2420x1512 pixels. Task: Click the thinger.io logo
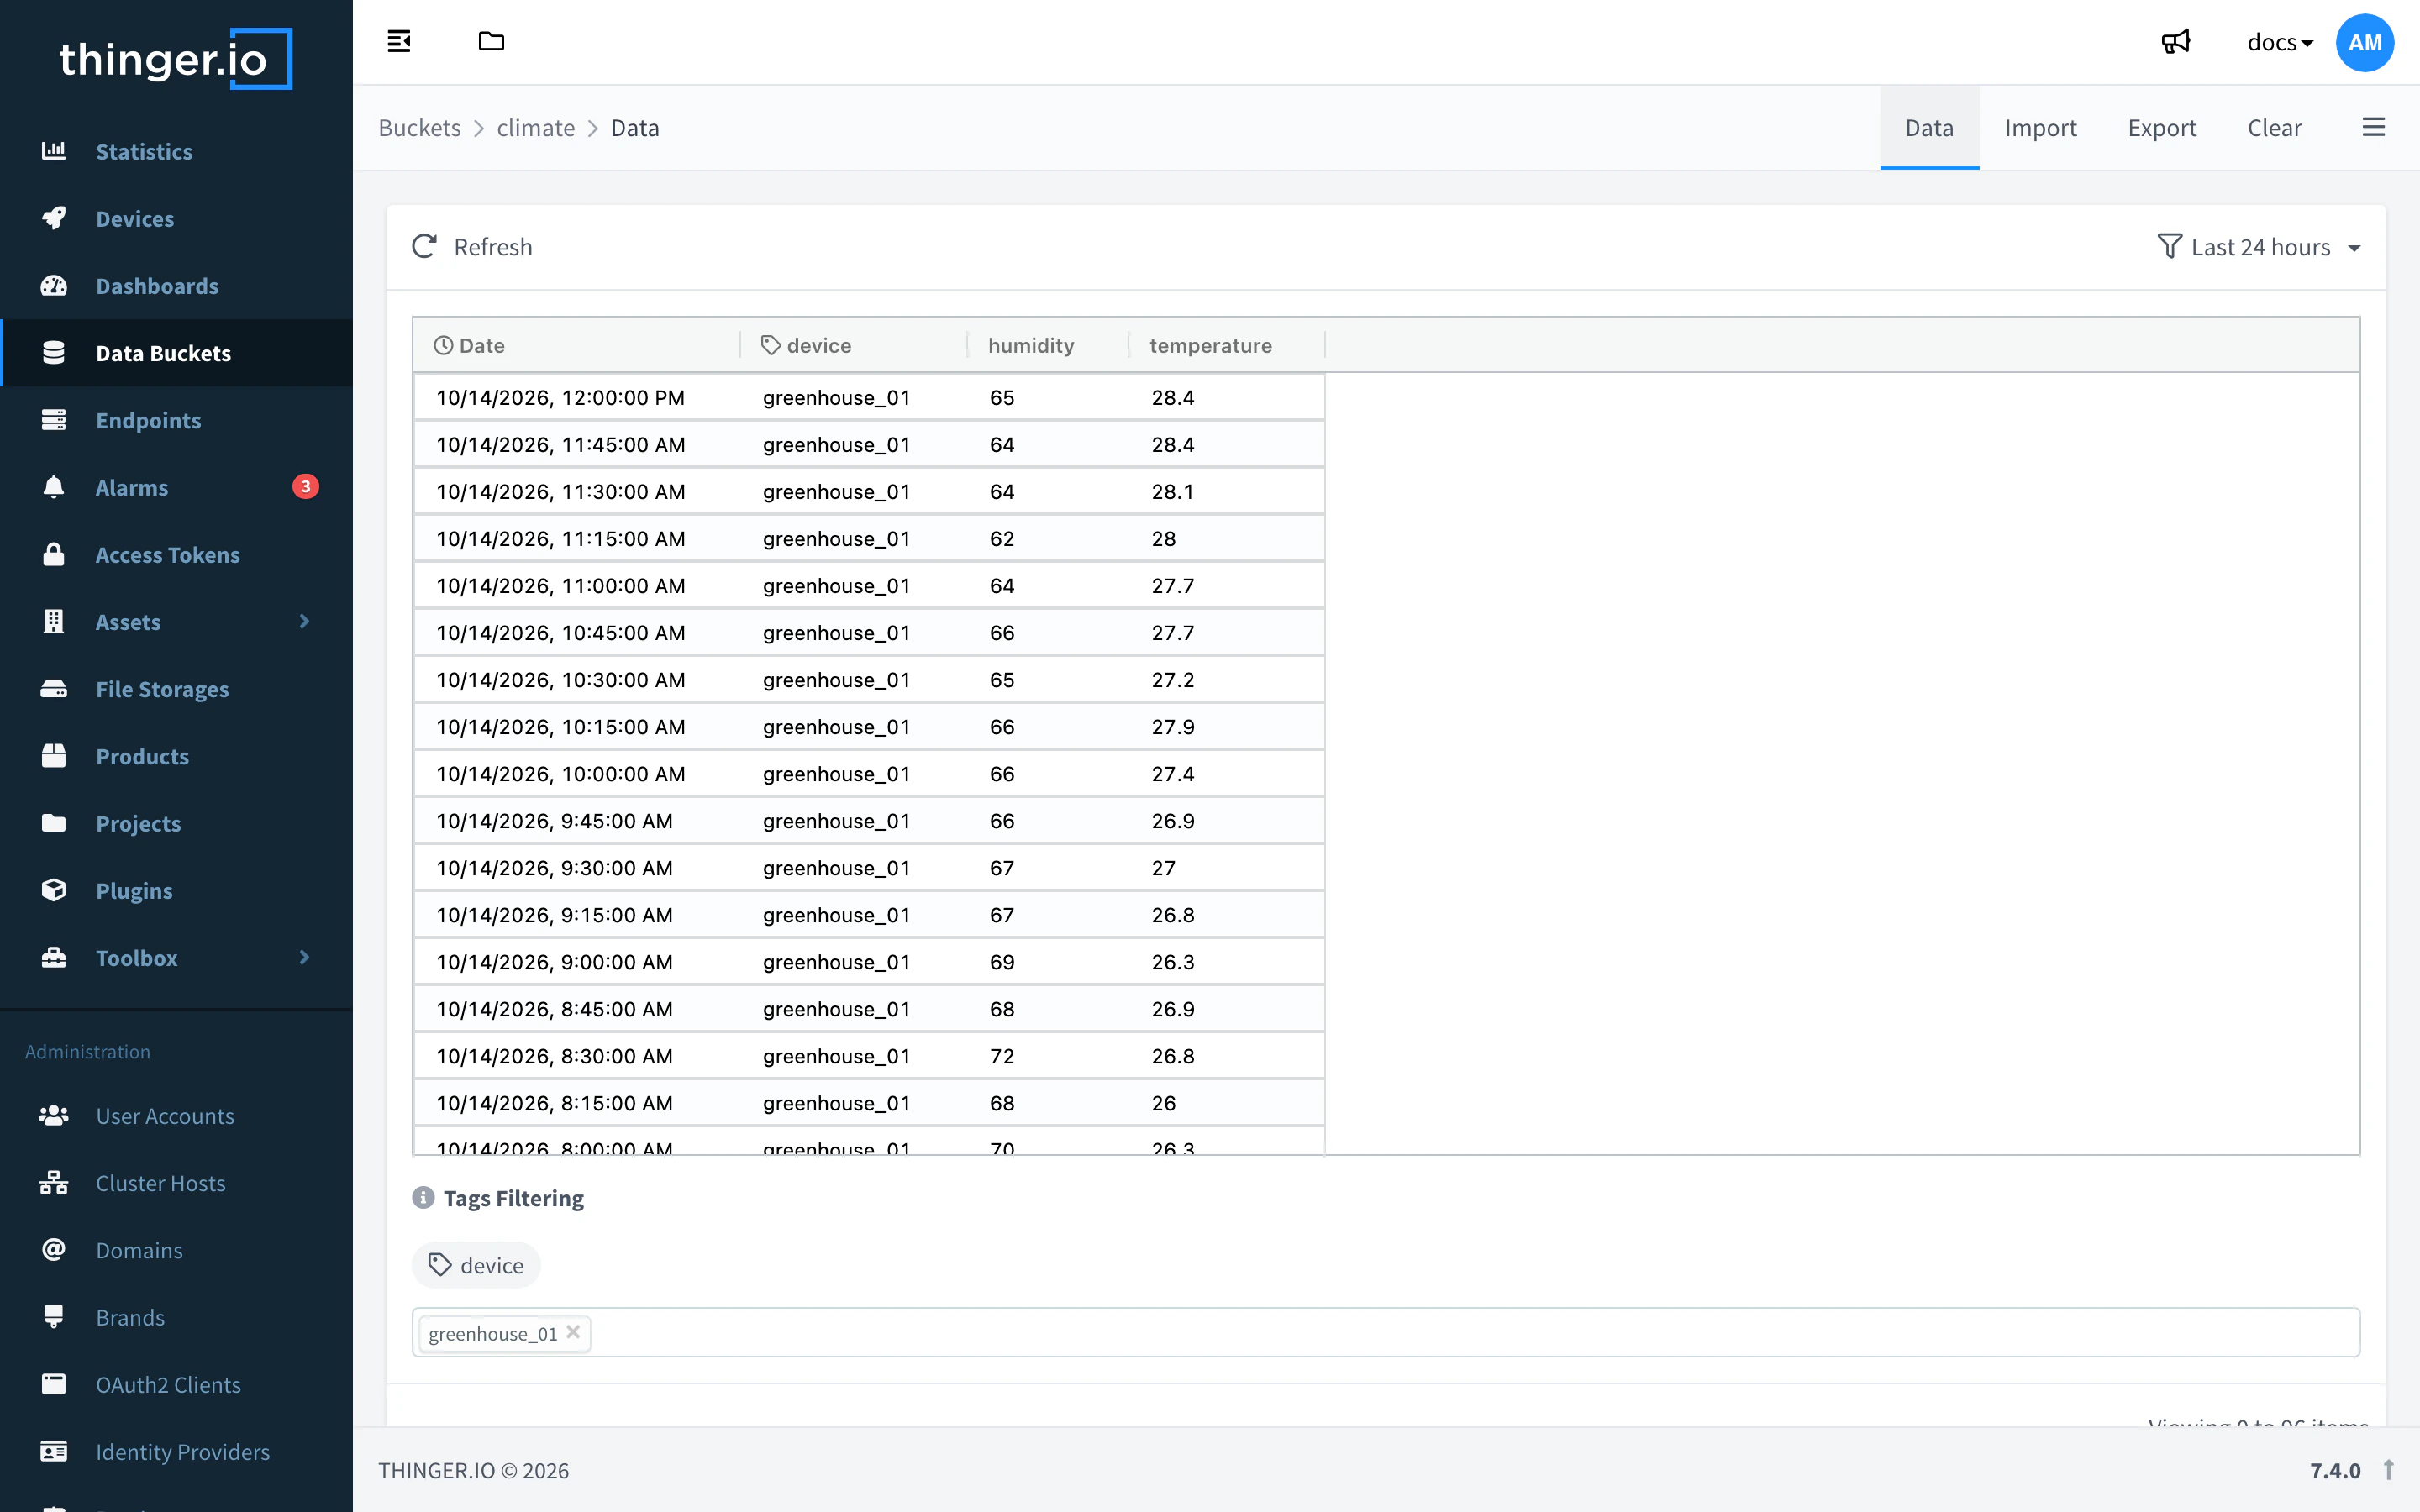[176, 59]
